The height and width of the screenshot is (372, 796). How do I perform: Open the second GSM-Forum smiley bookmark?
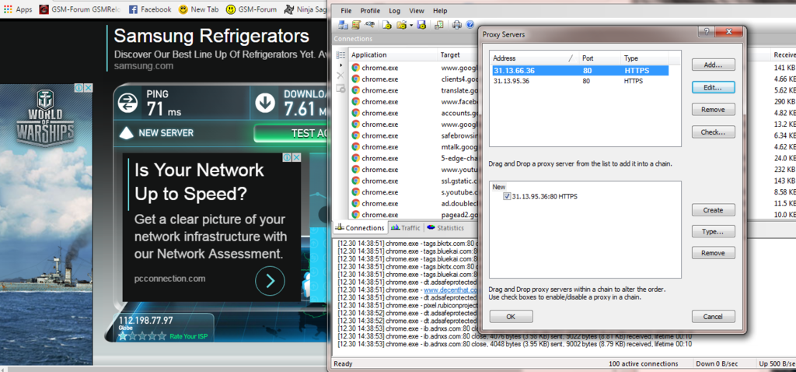[251, 9]
